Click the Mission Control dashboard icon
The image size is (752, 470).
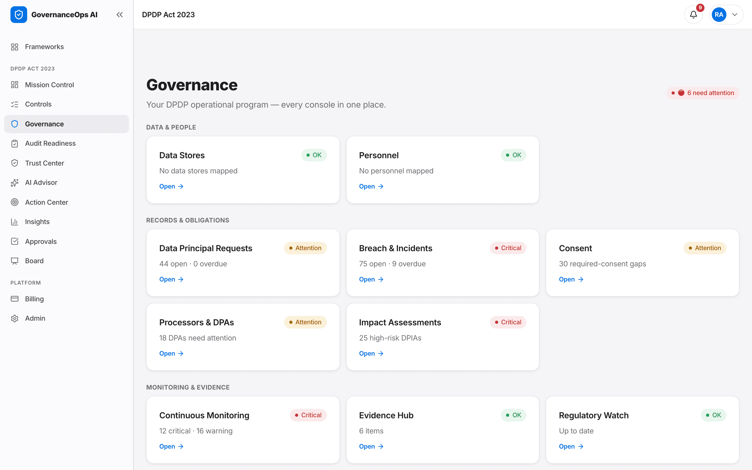click(15, 85)
